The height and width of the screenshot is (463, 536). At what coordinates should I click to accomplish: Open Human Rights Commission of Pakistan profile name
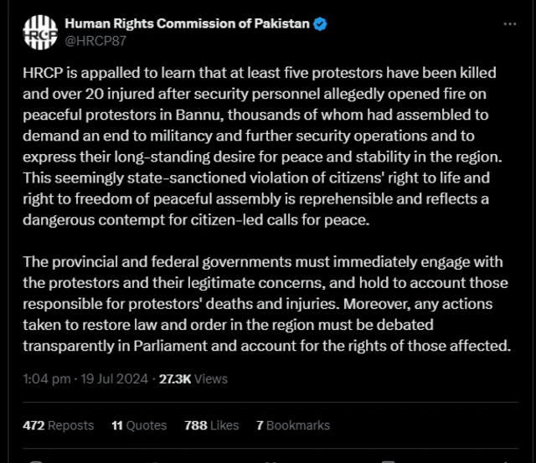click(x=188, y=23)
